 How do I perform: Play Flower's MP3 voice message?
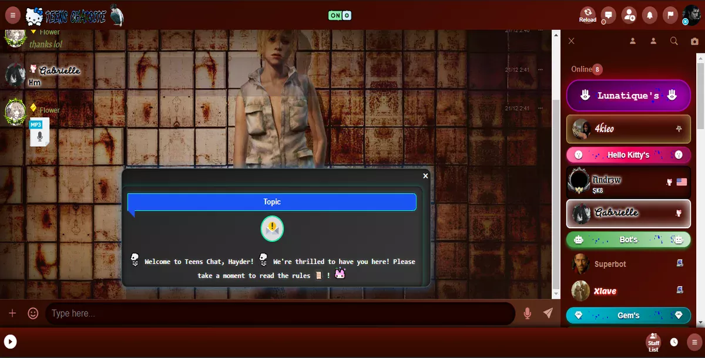coord(39,133)
